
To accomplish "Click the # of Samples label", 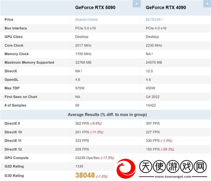I will click(15, 105).
